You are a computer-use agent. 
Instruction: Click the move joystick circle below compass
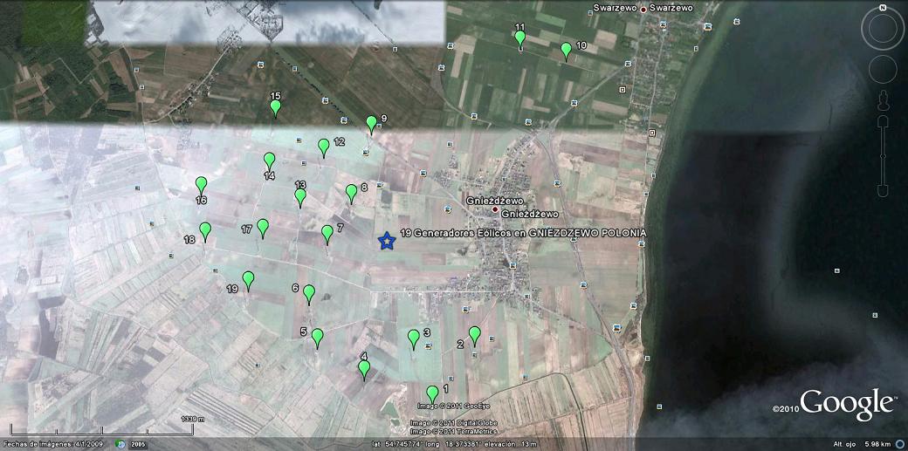coord(883,70)
